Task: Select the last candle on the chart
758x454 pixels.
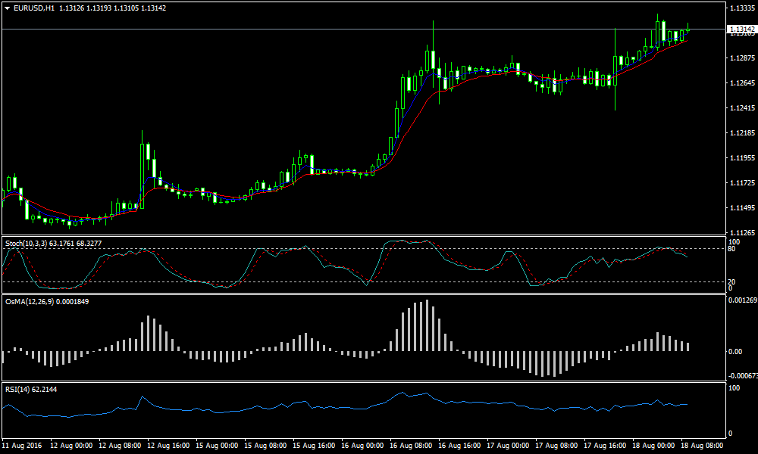Action: pyautogui.click(x=688, y=30)
